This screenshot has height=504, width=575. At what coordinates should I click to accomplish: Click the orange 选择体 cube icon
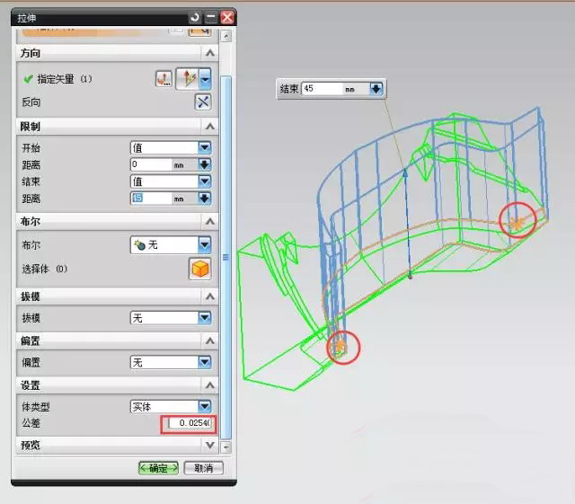199,269
